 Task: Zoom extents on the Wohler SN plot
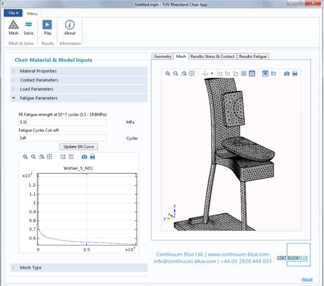50,157
